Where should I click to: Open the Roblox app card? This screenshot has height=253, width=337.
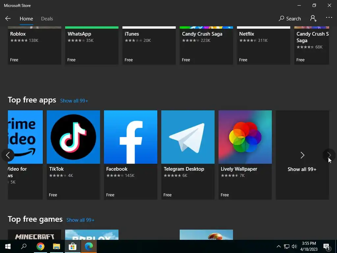click(35, 45)
